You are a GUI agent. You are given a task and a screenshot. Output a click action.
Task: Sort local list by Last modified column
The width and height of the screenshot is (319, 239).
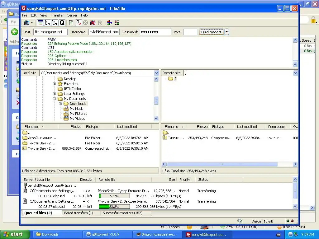(133, 127)
